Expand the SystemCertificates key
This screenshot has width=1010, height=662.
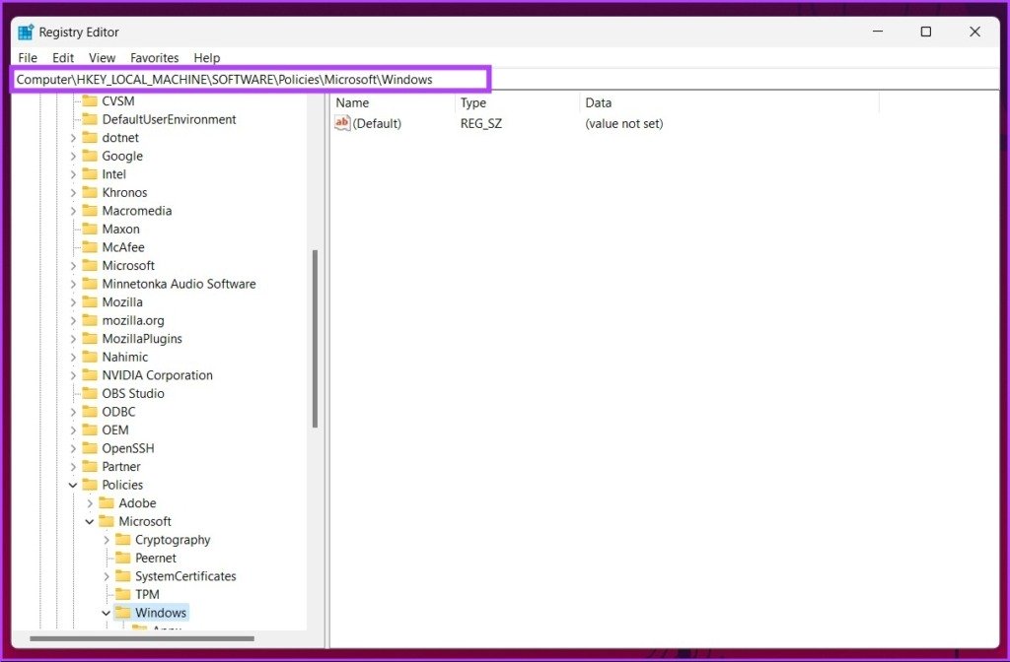click(106, 576)
